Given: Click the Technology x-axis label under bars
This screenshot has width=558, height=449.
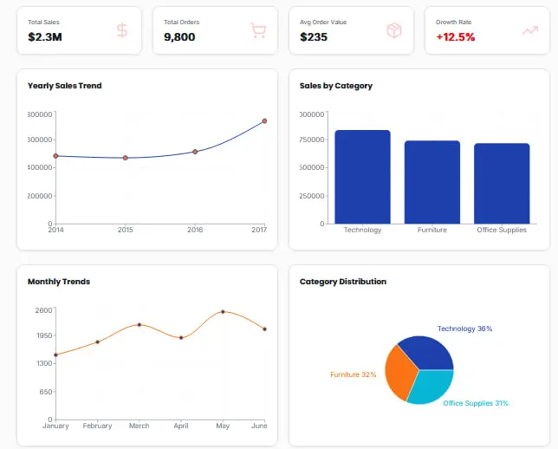Looking at the screenshot, I should click(363, 230).
